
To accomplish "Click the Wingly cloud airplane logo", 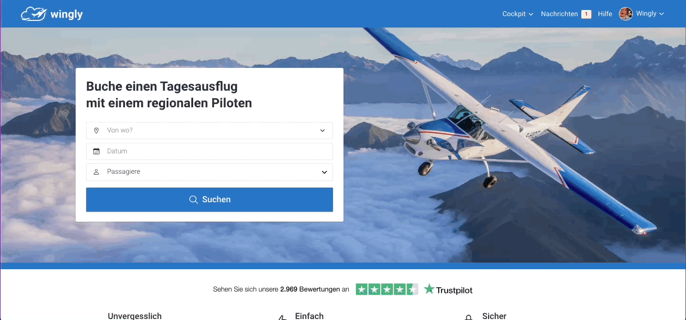I will [34, 14].
